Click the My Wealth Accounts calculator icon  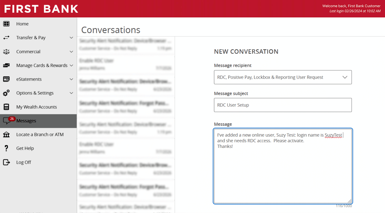[x=6, y=107]
